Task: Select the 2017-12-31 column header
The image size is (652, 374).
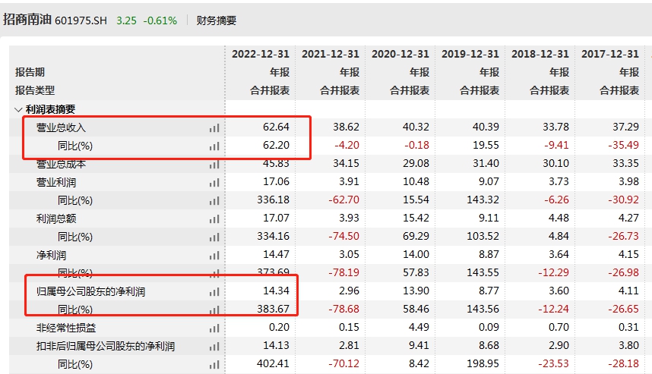Action: tap(609, 54)
